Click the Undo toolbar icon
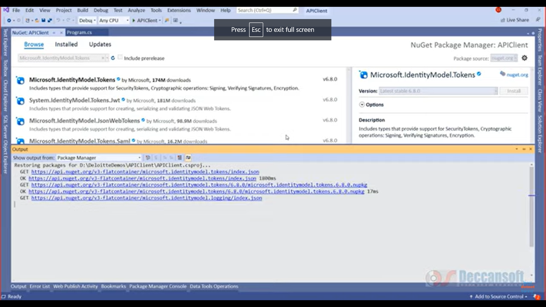Image resolution: width=546 pixels, height=307 pixels. (x=58, y=20)
